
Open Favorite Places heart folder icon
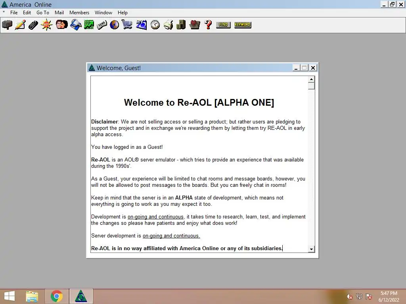195,25
